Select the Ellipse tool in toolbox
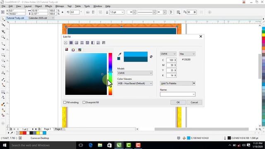Screen dimensions: 265x149 click(3, 60)
